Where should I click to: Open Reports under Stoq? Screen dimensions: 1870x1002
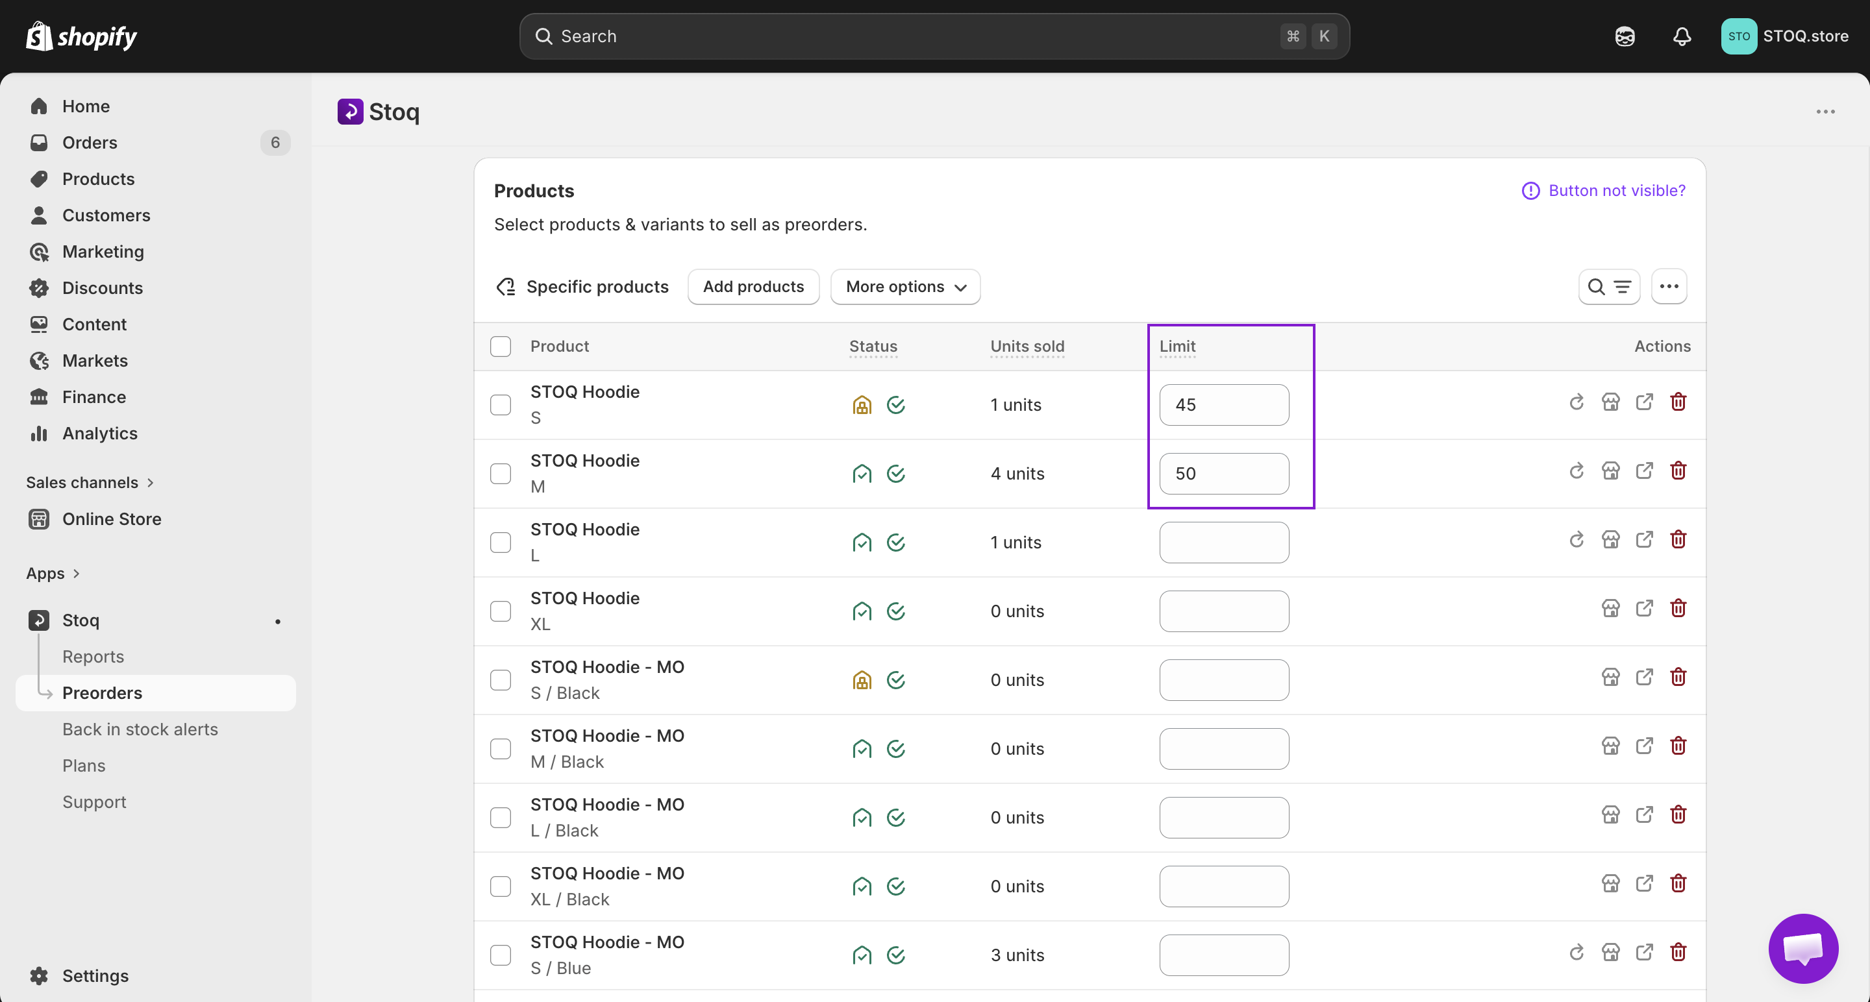click(93, 656)
